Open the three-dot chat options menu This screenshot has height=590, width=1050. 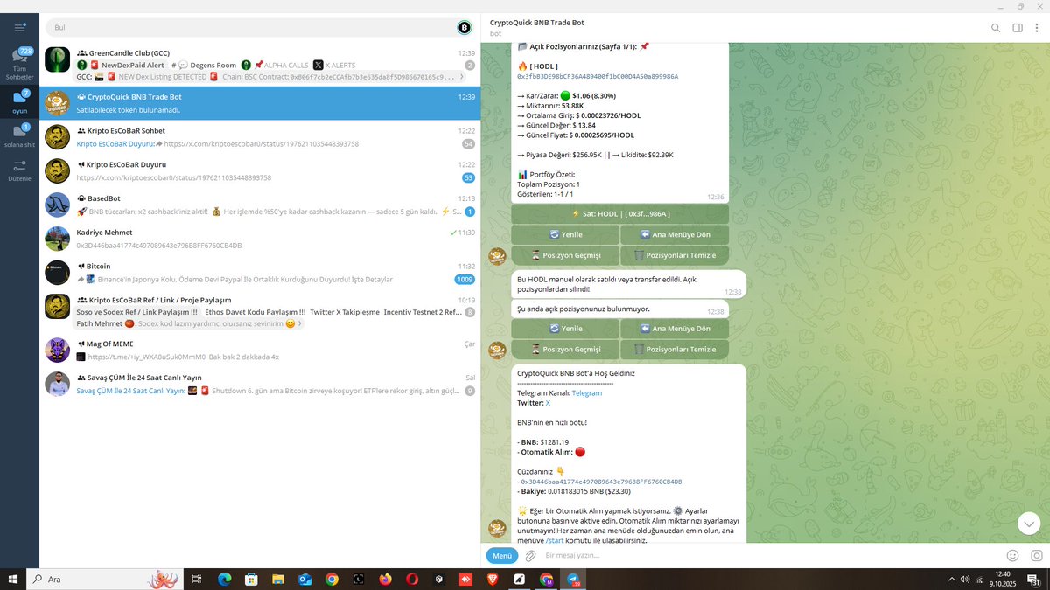[1038, 28]
